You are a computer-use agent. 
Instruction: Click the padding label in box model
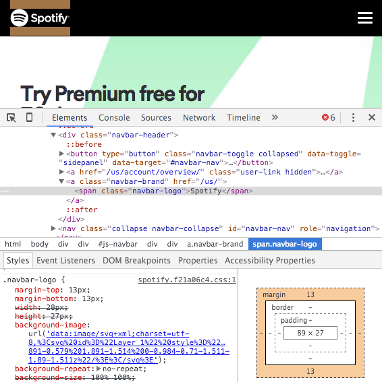coord(294,320)
